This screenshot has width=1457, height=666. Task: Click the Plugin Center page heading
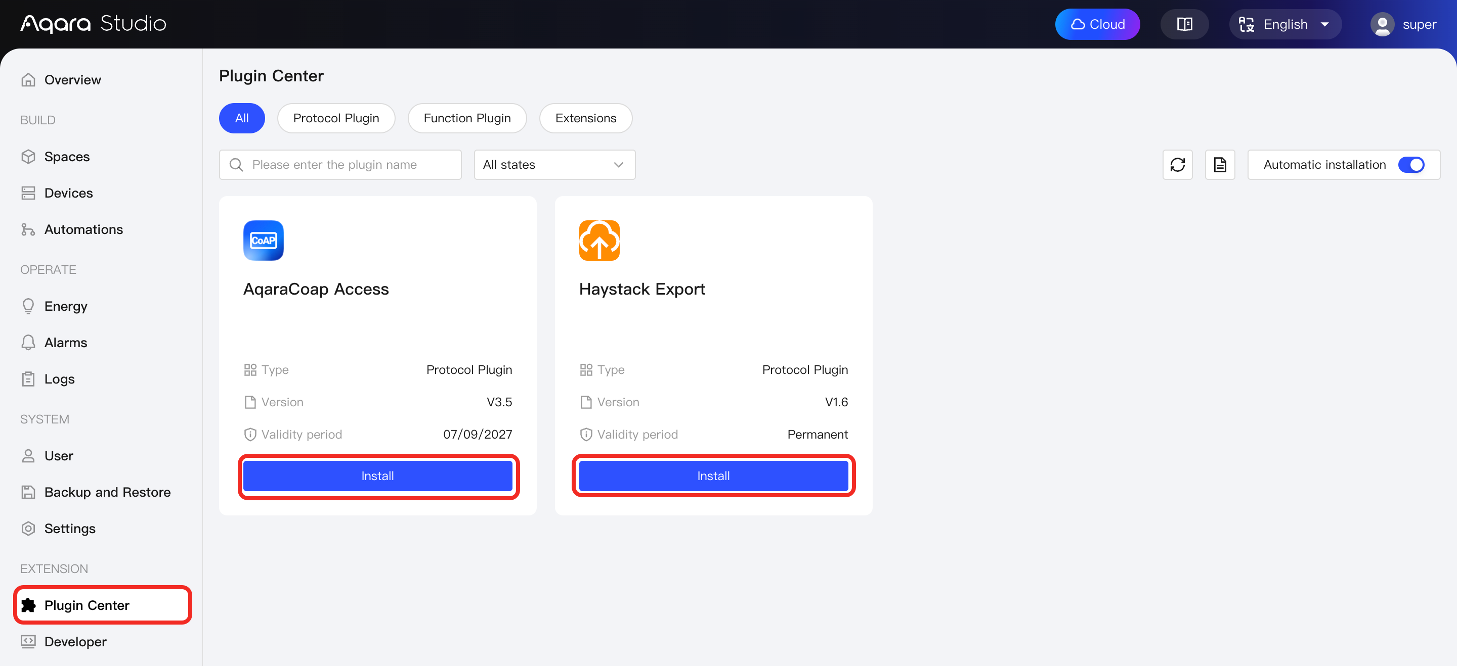point(272,76)
